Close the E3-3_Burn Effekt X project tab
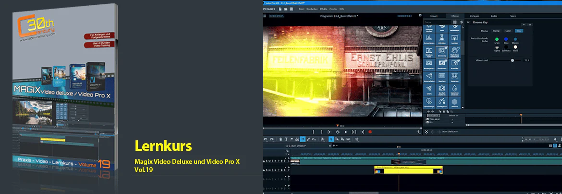562x194 pixels. (330, 146)
